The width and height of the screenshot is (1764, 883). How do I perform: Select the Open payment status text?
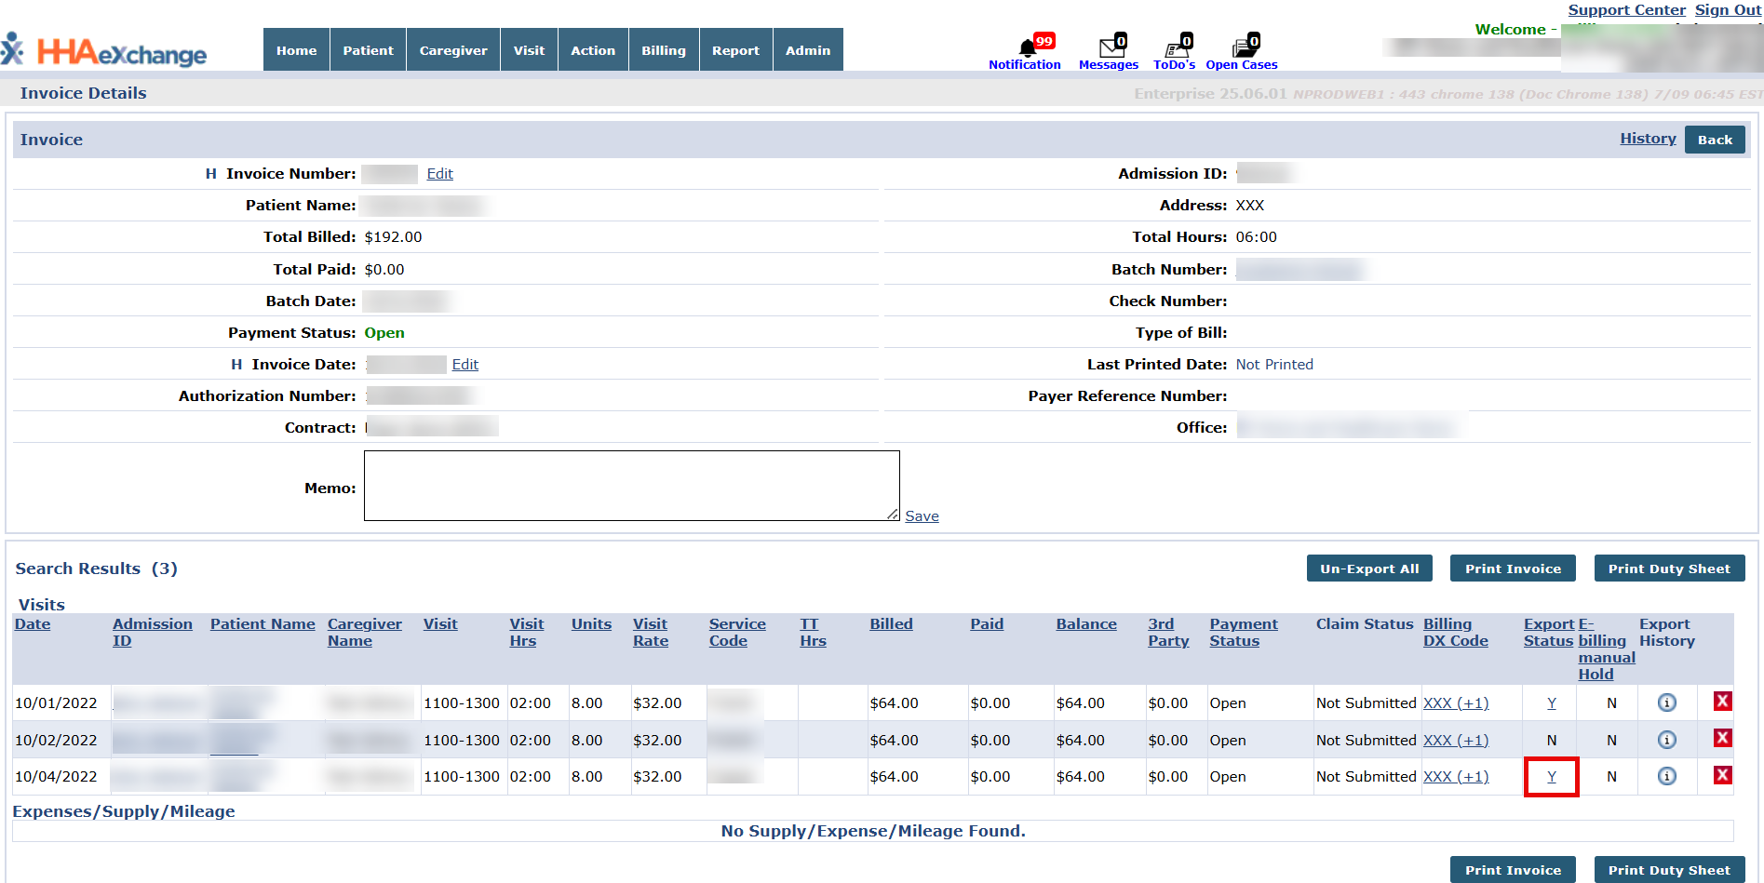[384, 333]
